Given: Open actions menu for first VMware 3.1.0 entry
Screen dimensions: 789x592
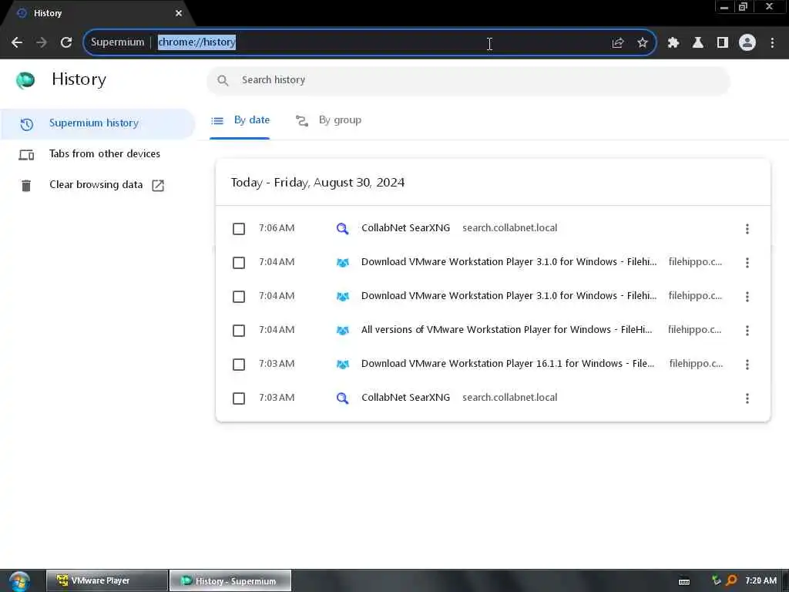Looking at the screenshot, I should point(747,263).
